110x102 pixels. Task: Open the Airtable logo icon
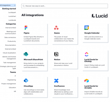pos(86,81)
